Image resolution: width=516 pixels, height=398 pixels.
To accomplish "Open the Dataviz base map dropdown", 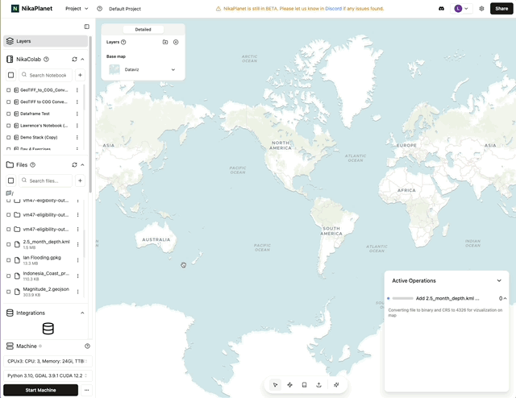I will [x=143, y=69].
